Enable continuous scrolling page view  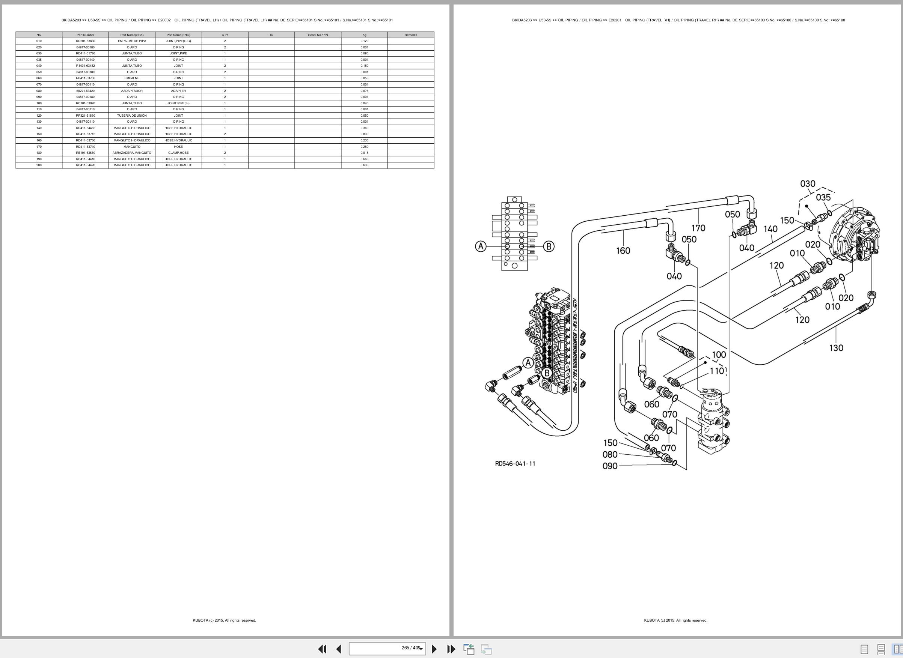881,649
